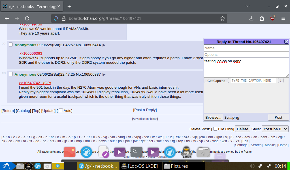290x170 pixels.
Task: Open the volume control in tray
Action: pyautogui.click(x=252, y=166)
